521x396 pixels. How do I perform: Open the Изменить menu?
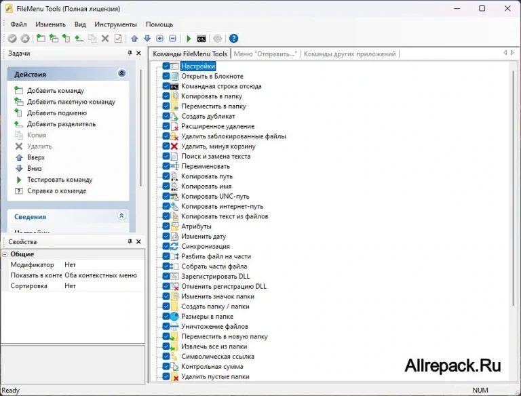pos(50,24)
